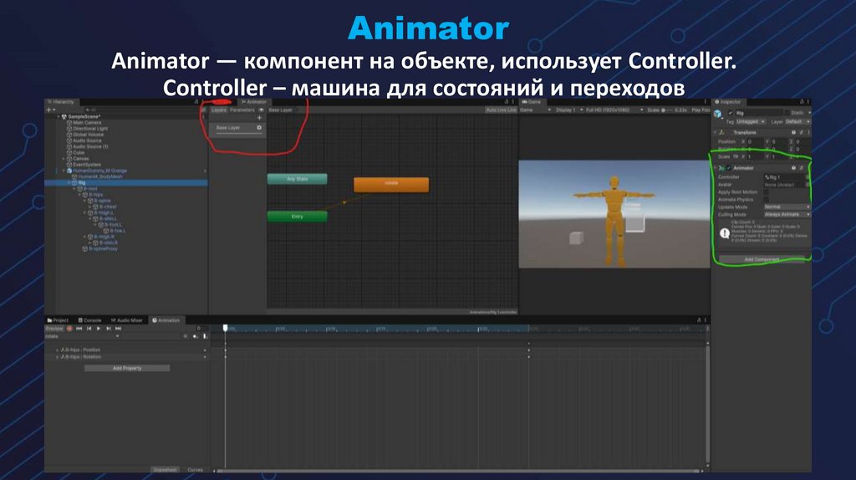Click the Unity scene icon beside SampleScene
The height and width of the screenshot is (480, 856).
64,117
